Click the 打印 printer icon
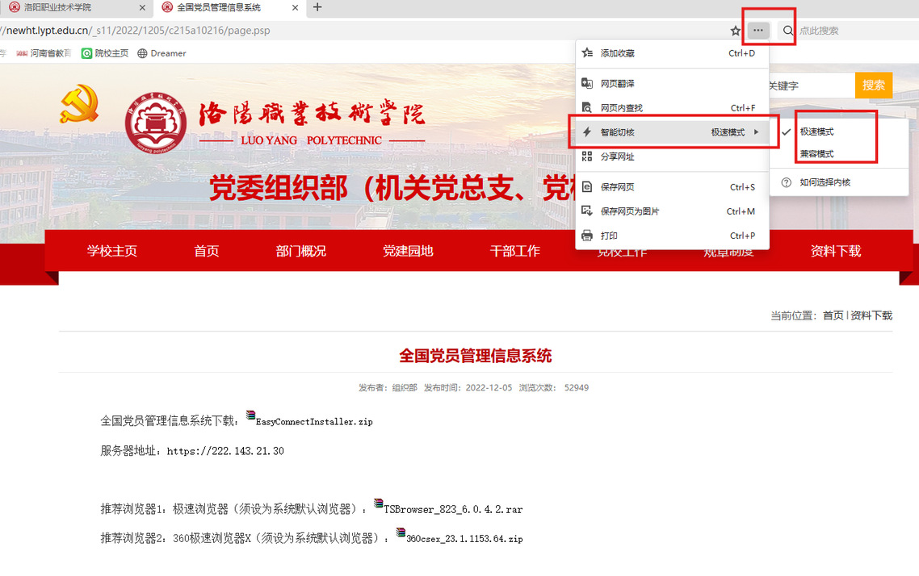The image size is (919, 576). [587, 236]
